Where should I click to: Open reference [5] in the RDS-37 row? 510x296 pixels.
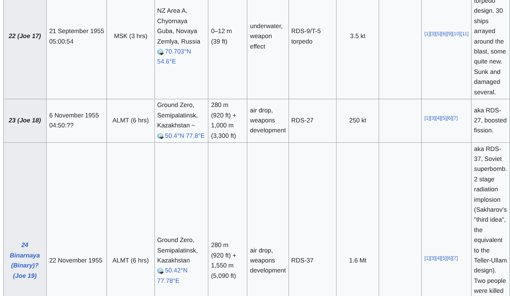(444, 258)
